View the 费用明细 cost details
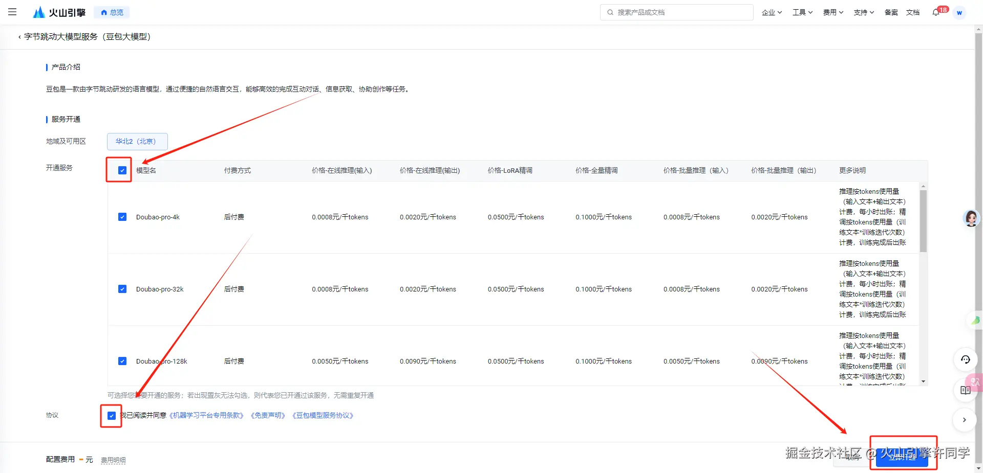Image resolution: width=983 pixels, height=473 pixels. point(113,460)
